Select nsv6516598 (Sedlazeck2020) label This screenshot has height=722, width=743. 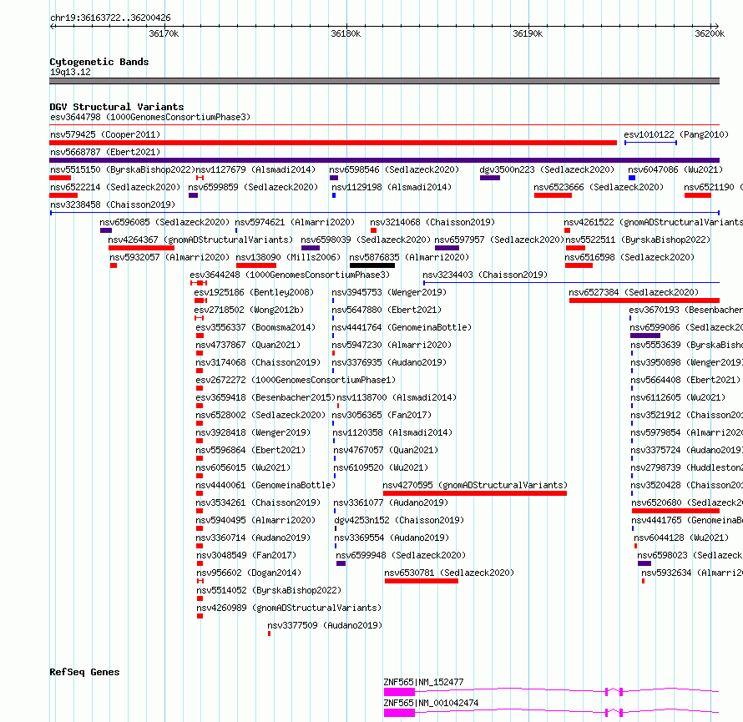tap(629, 257)
